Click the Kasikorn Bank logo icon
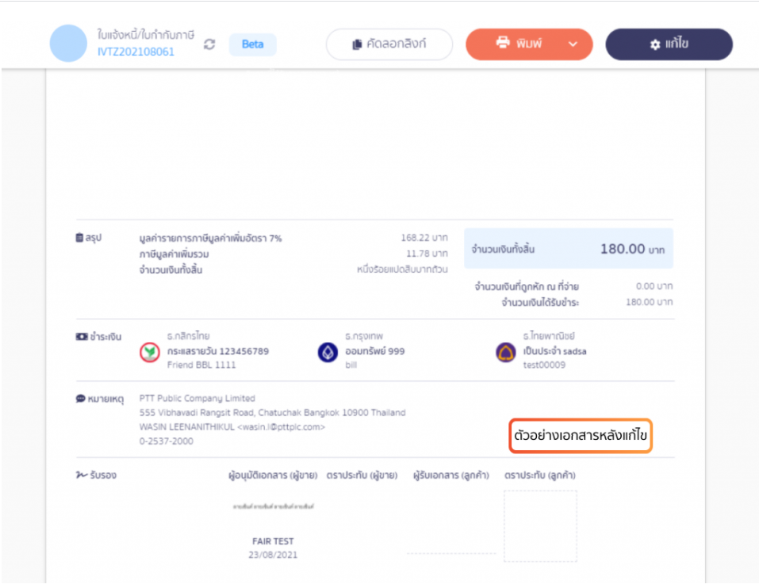Viewport: 759px width, 588px height. click(x=149, y=353)
